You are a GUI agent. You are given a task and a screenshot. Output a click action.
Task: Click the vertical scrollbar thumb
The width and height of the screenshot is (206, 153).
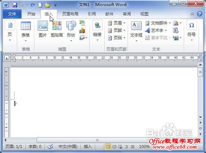pos(200,72)
